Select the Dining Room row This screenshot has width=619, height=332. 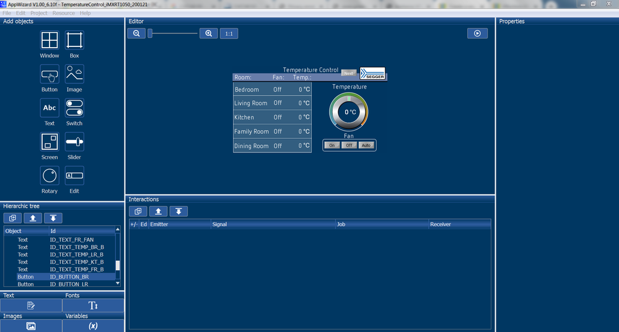(272, 146)
